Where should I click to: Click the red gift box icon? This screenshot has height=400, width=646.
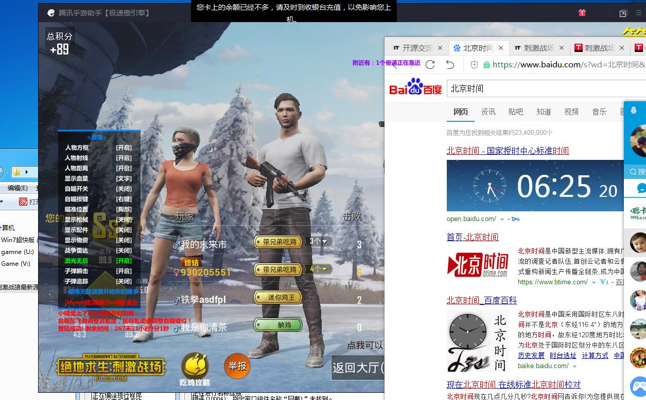pos(582,13)
